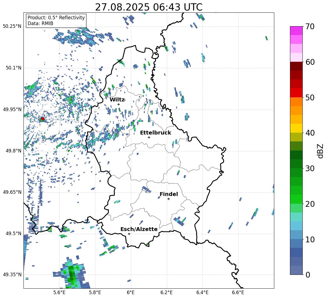Click the colorbar tick label 60

(x=310, y=62)
